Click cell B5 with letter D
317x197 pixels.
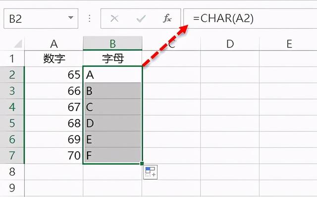click(112, 123)
